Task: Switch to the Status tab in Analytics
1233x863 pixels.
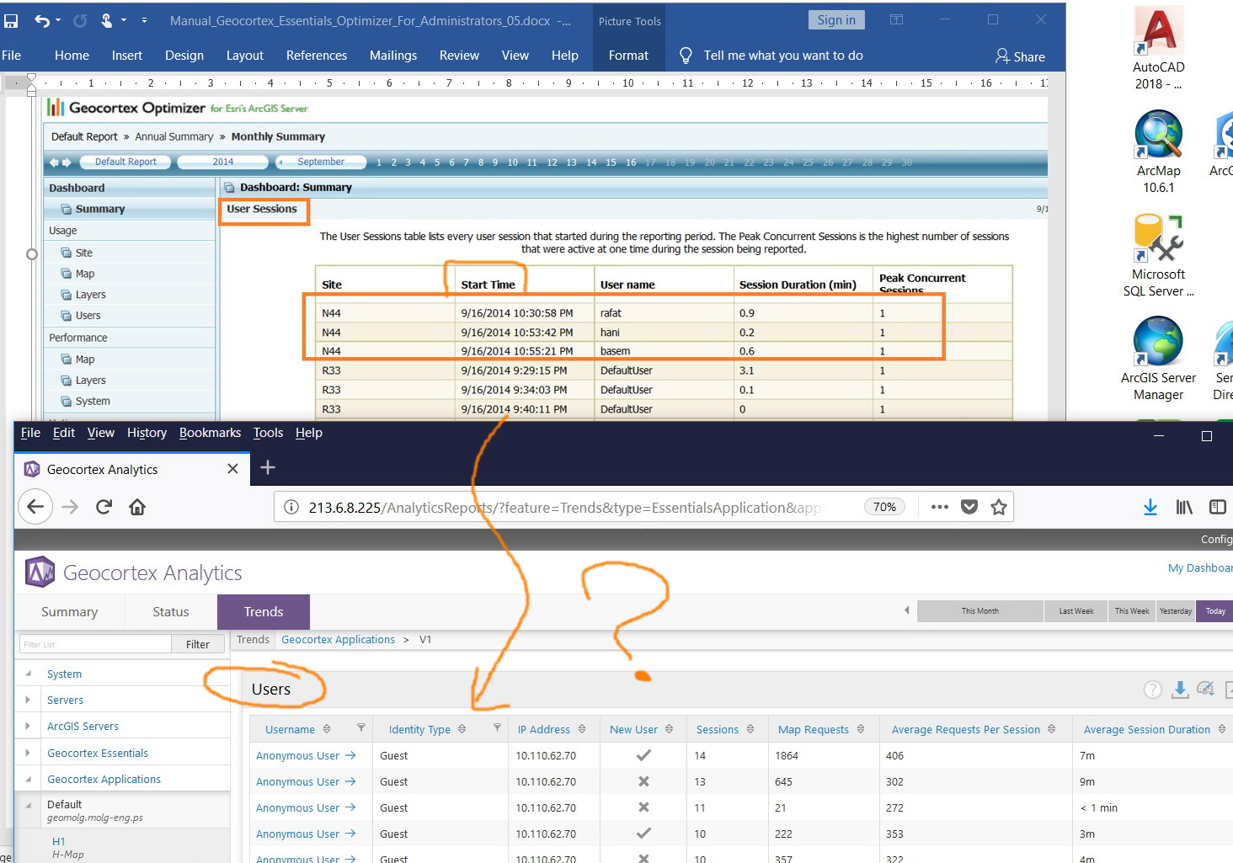Action: pos(171,612)
